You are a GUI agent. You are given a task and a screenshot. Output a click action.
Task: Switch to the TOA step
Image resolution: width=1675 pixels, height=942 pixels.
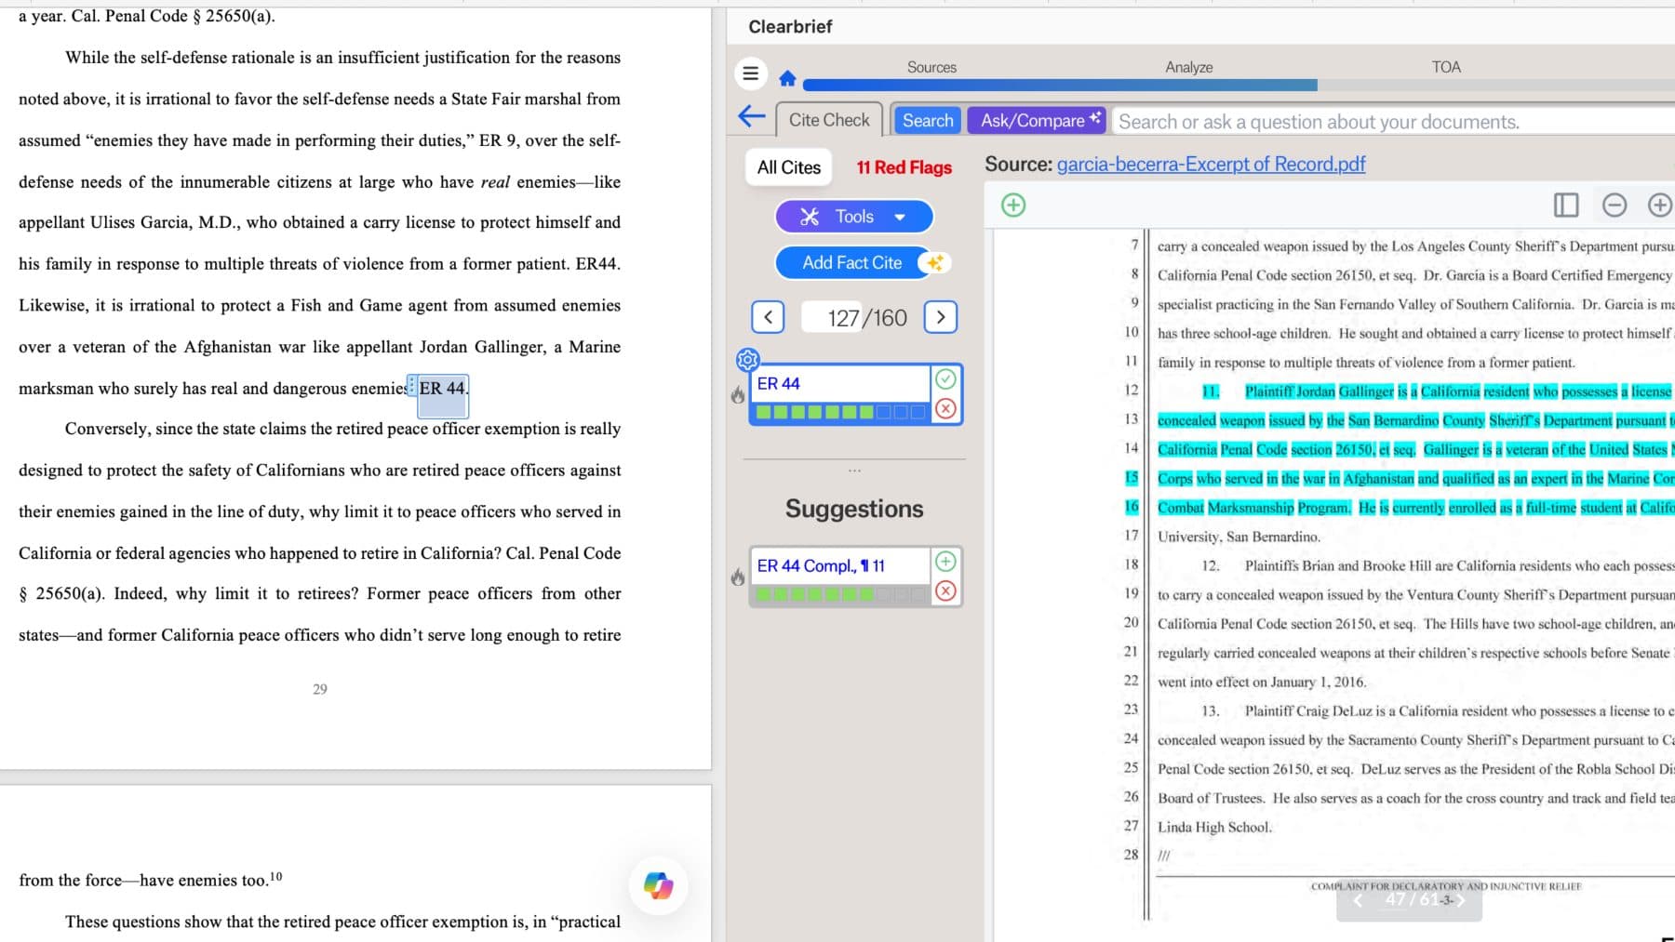[1446, 67]
